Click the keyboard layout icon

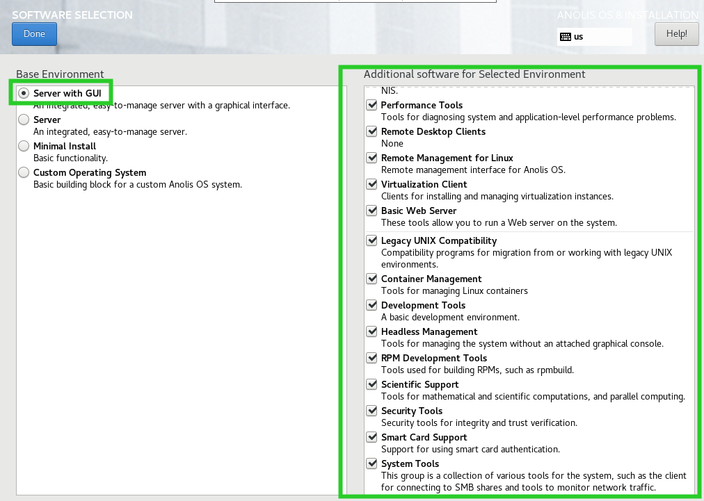click(x=565, y=37)
